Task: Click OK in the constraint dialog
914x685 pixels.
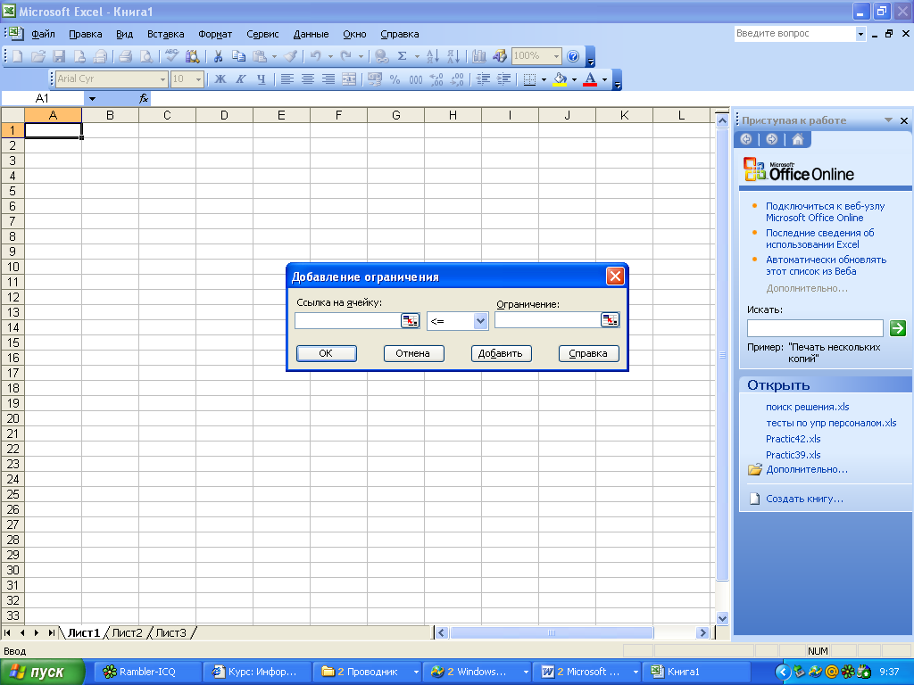Action: 326,353
